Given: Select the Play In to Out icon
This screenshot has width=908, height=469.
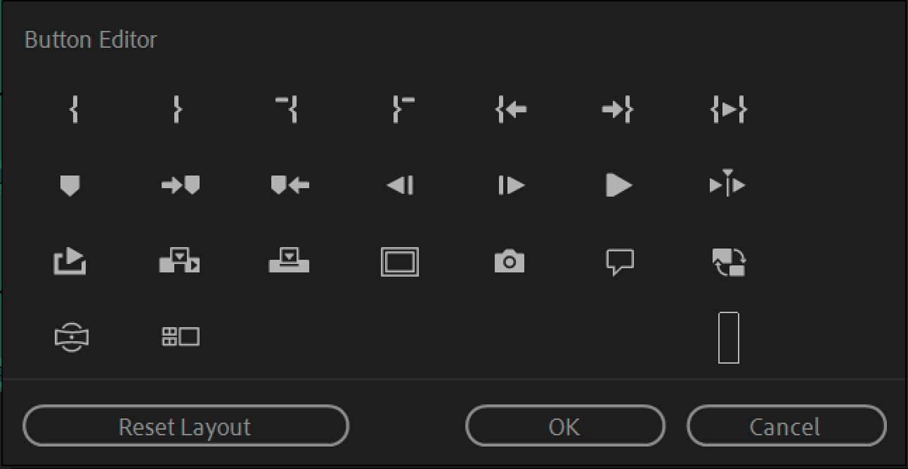Looking at the screenshot, I should (x=729, y=110).
